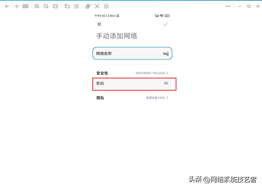The width and height of the screenshot is (262, 188).
Task: Select the zoom in magnifier icon
Action: (37, 6)
